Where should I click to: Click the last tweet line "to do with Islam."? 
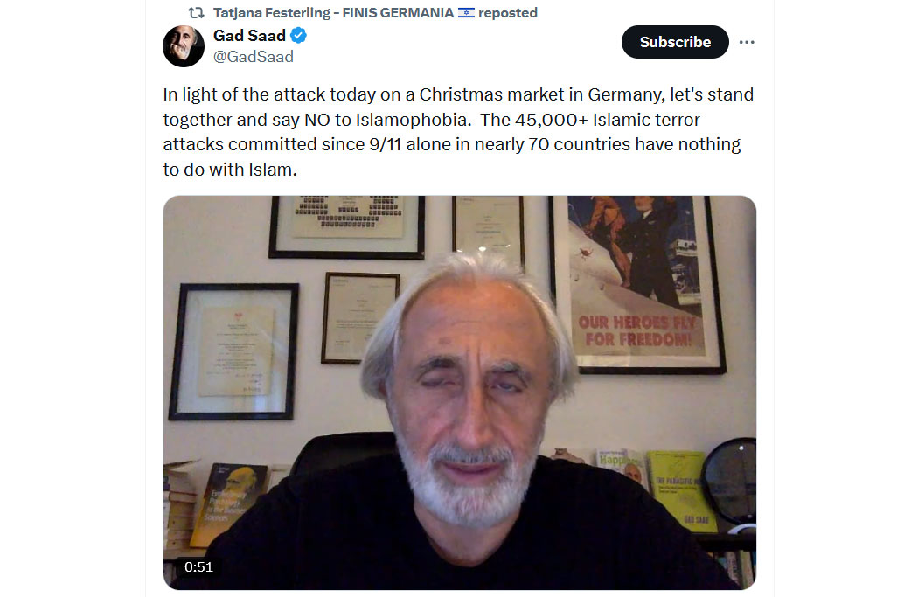tap(230, 170)
